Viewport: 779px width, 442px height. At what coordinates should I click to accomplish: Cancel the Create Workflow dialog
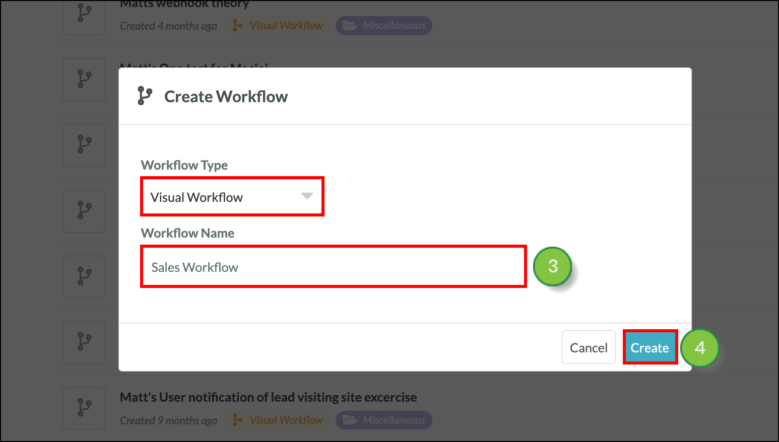pyautogui.click(x=588, y=347)
